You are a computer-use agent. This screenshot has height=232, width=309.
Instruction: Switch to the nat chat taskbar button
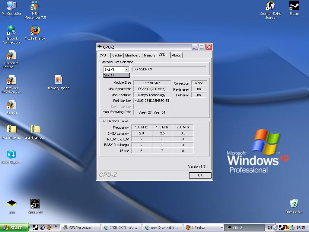point(122,227)
